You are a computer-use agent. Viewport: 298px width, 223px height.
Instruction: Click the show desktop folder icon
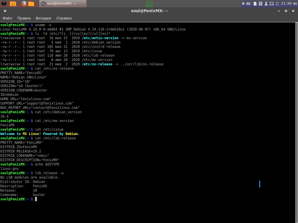point(13,3)
